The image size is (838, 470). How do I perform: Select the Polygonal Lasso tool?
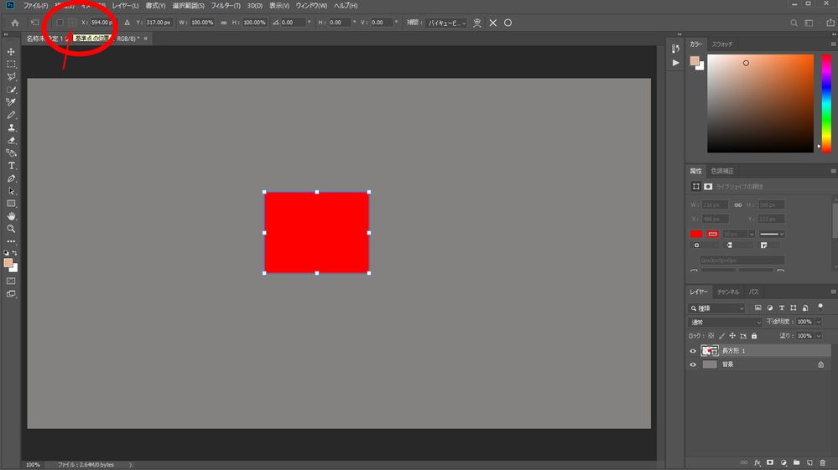(x=11, y=77)
